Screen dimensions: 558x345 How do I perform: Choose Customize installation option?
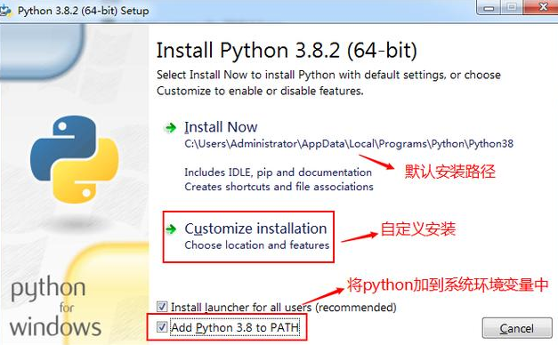tap(255, 229)
